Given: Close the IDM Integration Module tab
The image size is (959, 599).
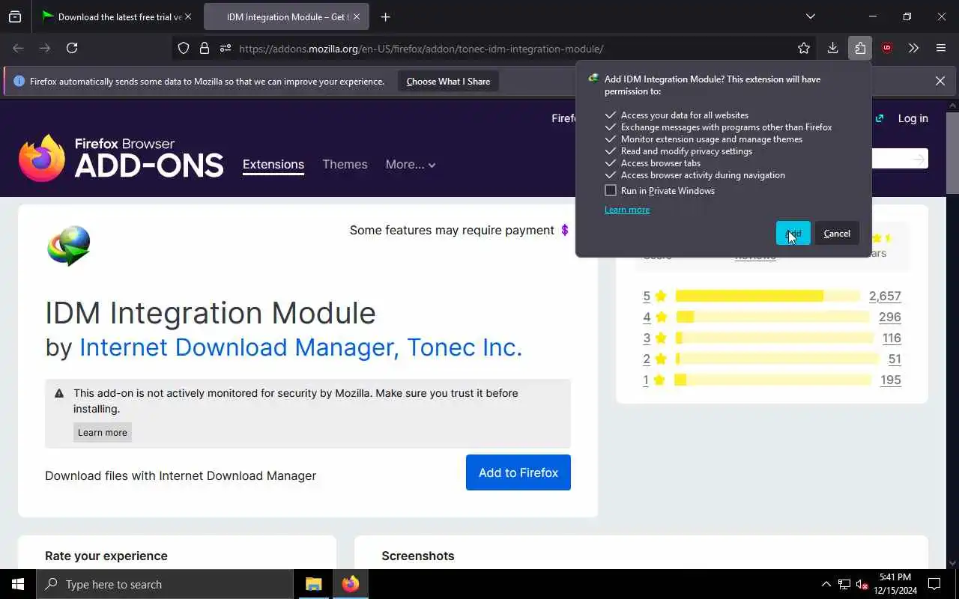Looking at the screenshot, I should coord(357,16).
